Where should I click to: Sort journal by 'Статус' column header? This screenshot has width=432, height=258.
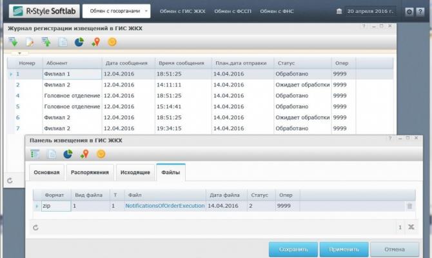click(302, 63)
